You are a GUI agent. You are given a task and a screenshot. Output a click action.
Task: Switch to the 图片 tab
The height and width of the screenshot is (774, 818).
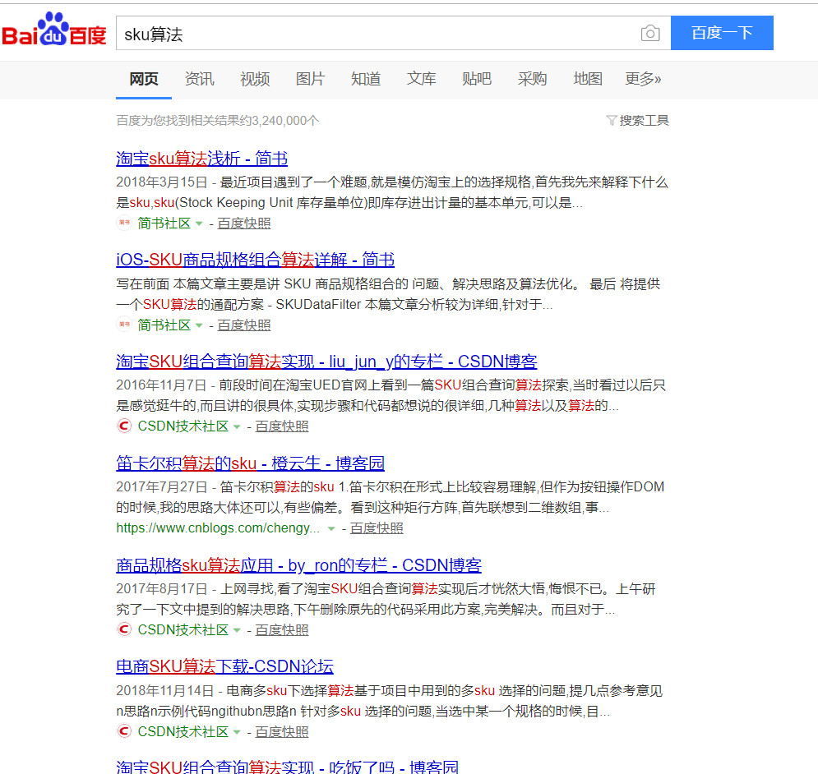[x=311, y=79]
